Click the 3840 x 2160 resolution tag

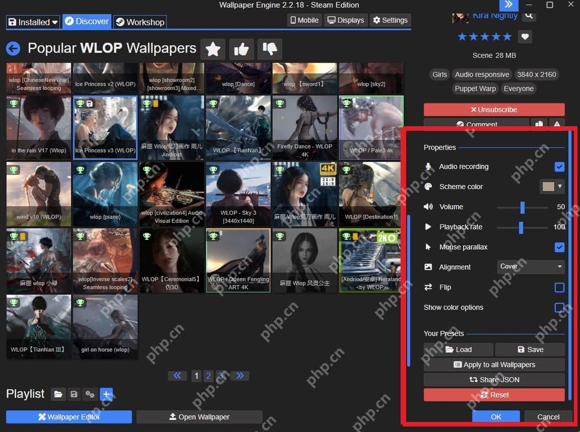(x=537, y=74)
